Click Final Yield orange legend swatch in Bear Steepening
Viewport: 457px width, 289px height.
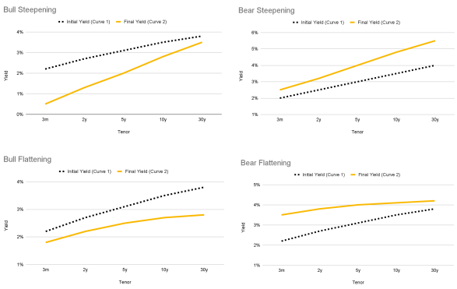click(x=353, y=23)
